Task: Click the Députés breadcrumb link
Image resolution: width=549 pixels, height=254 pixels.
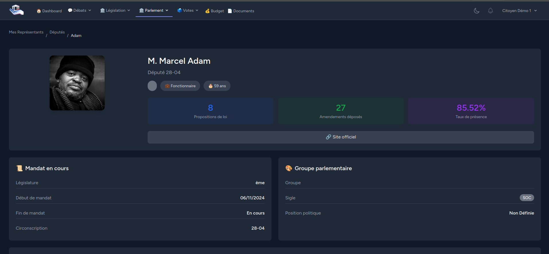Action: pyautogui.click(x=57, y=32)
